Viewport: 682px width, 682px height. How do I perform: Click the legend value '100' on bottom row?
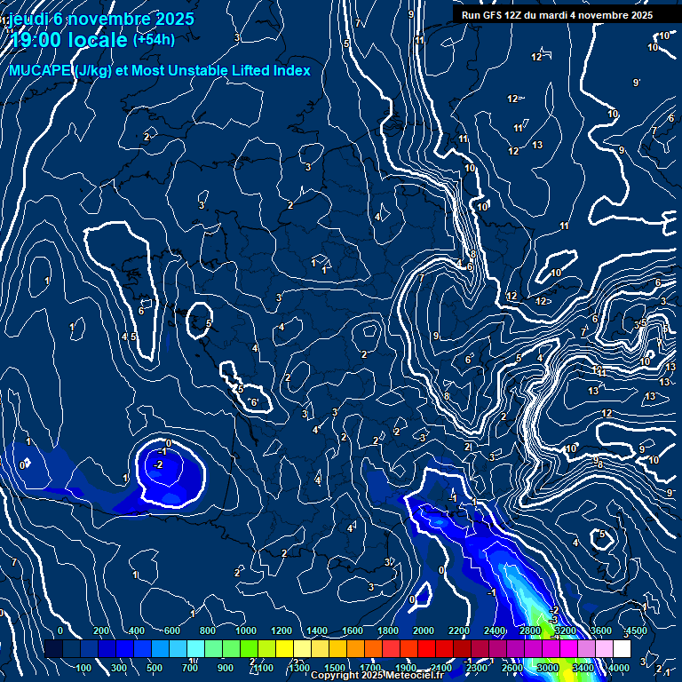tap(83, 668)
